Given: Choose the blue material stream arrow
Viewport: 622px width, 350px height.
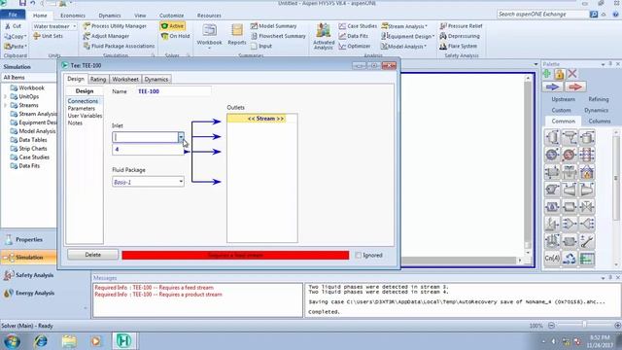Looking at the screenshot, I should (x=552, y=87).
